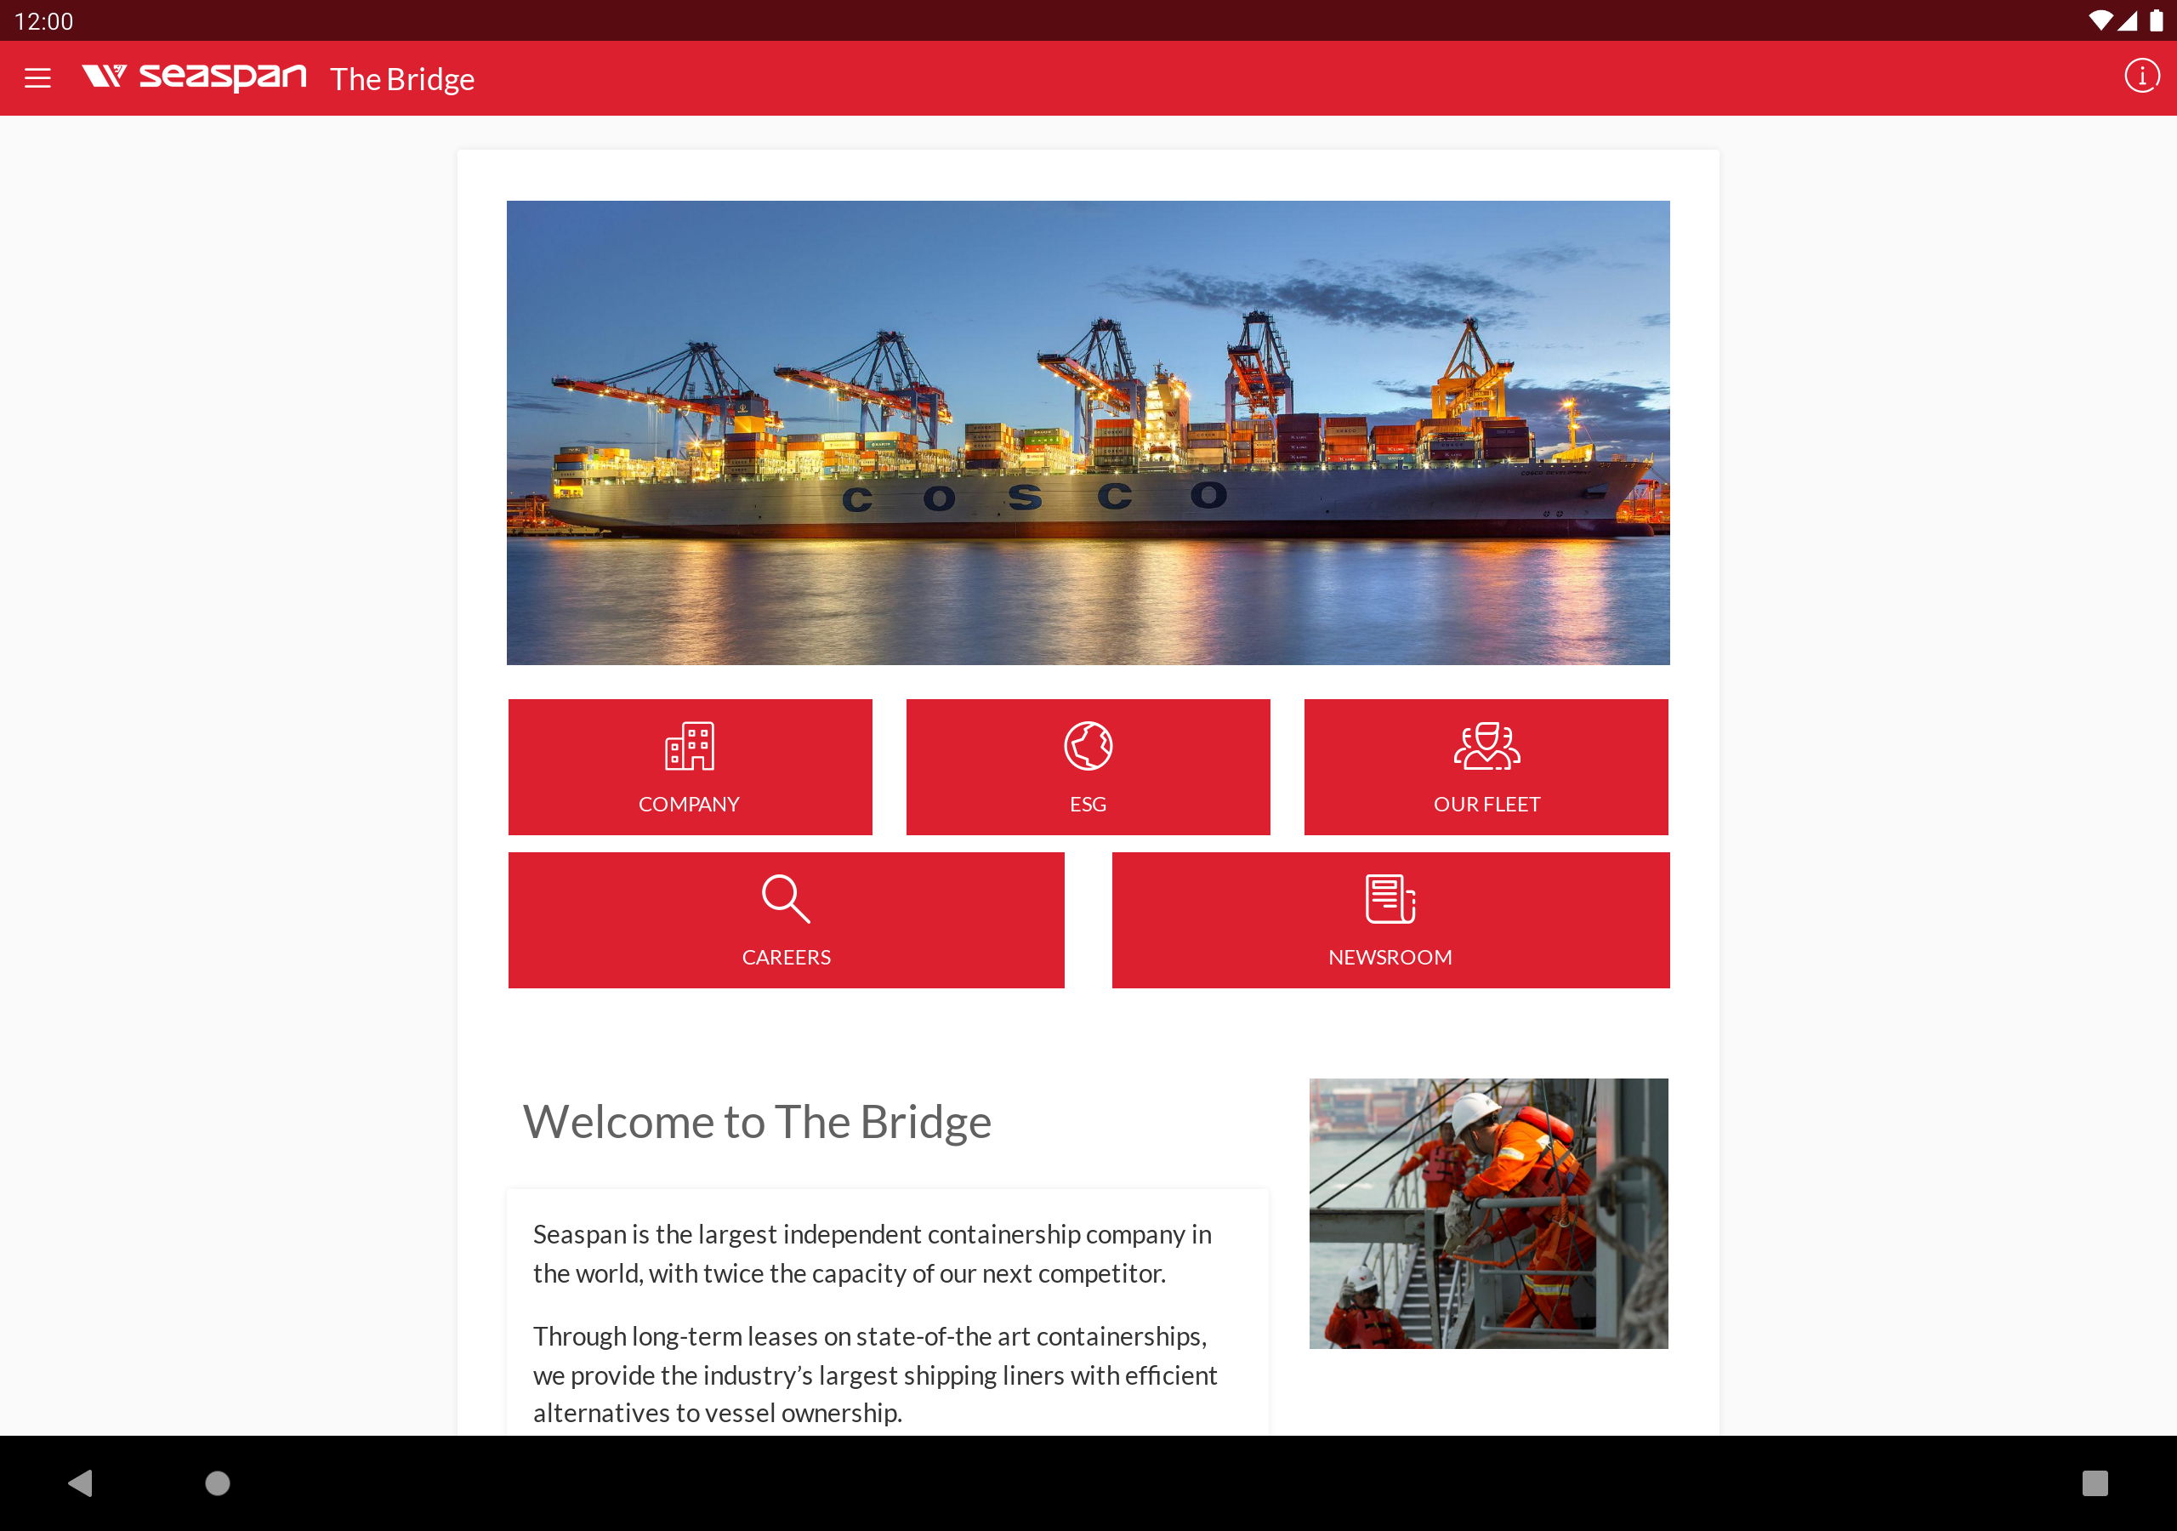Tap paragraph starting 'Through long-term leases'
The width and height of the screenshot is (2177, 1531).
(874, 1374)
